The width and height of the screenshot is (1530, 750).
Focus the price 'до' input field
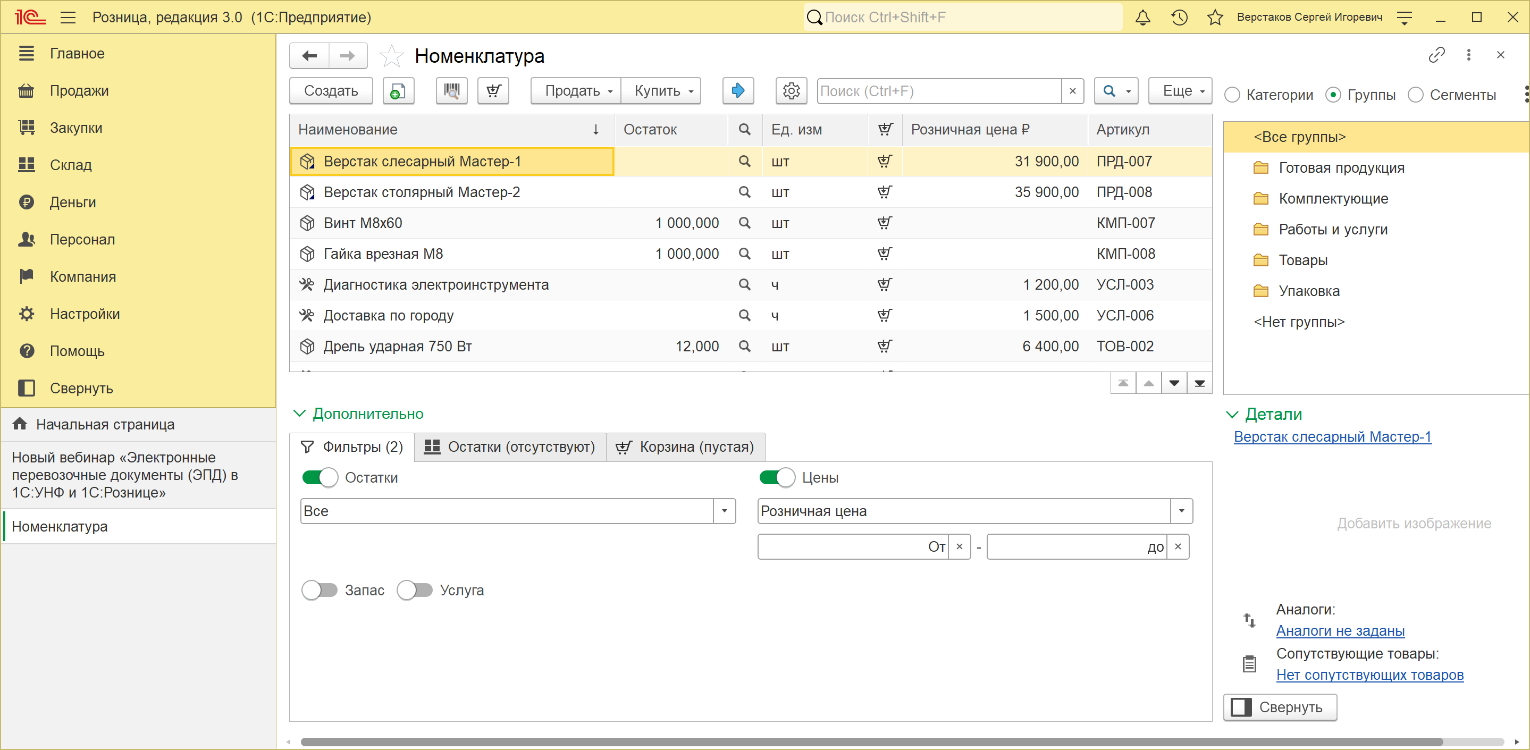click(x=1077, y=547)
